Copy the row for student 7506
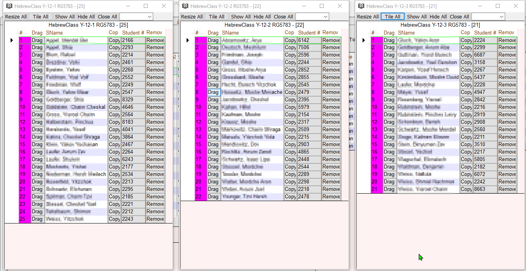Viewport: 526px width, 271px height. coord(290,48)
